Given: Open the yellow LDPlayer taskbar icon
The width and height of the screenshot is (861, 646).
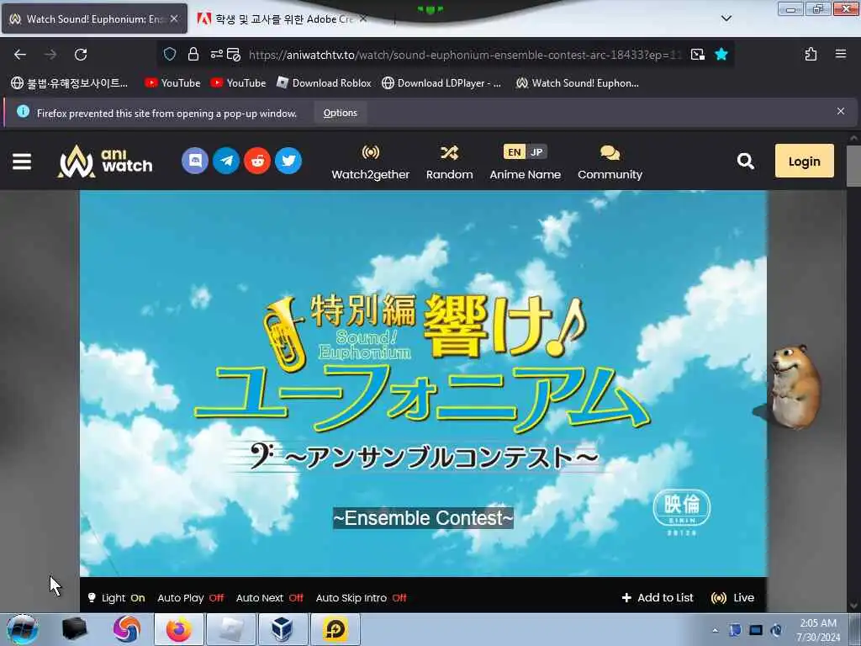Looking at the screenshot, I should coord(335,629).
